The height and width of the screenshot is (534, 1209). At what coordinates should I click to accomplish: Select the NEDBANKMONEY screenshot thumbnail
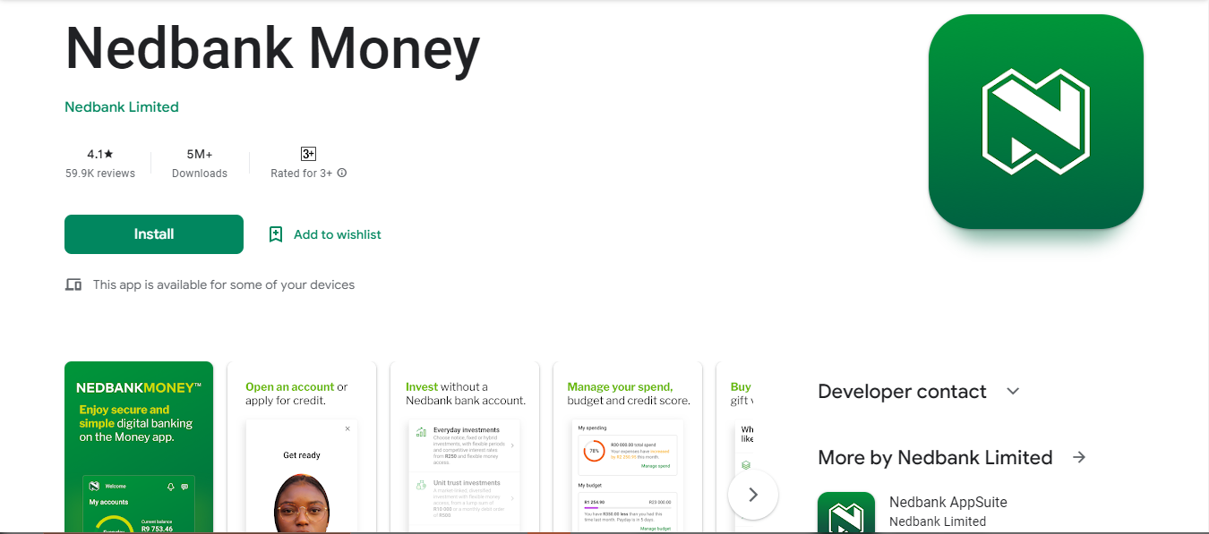139,445
